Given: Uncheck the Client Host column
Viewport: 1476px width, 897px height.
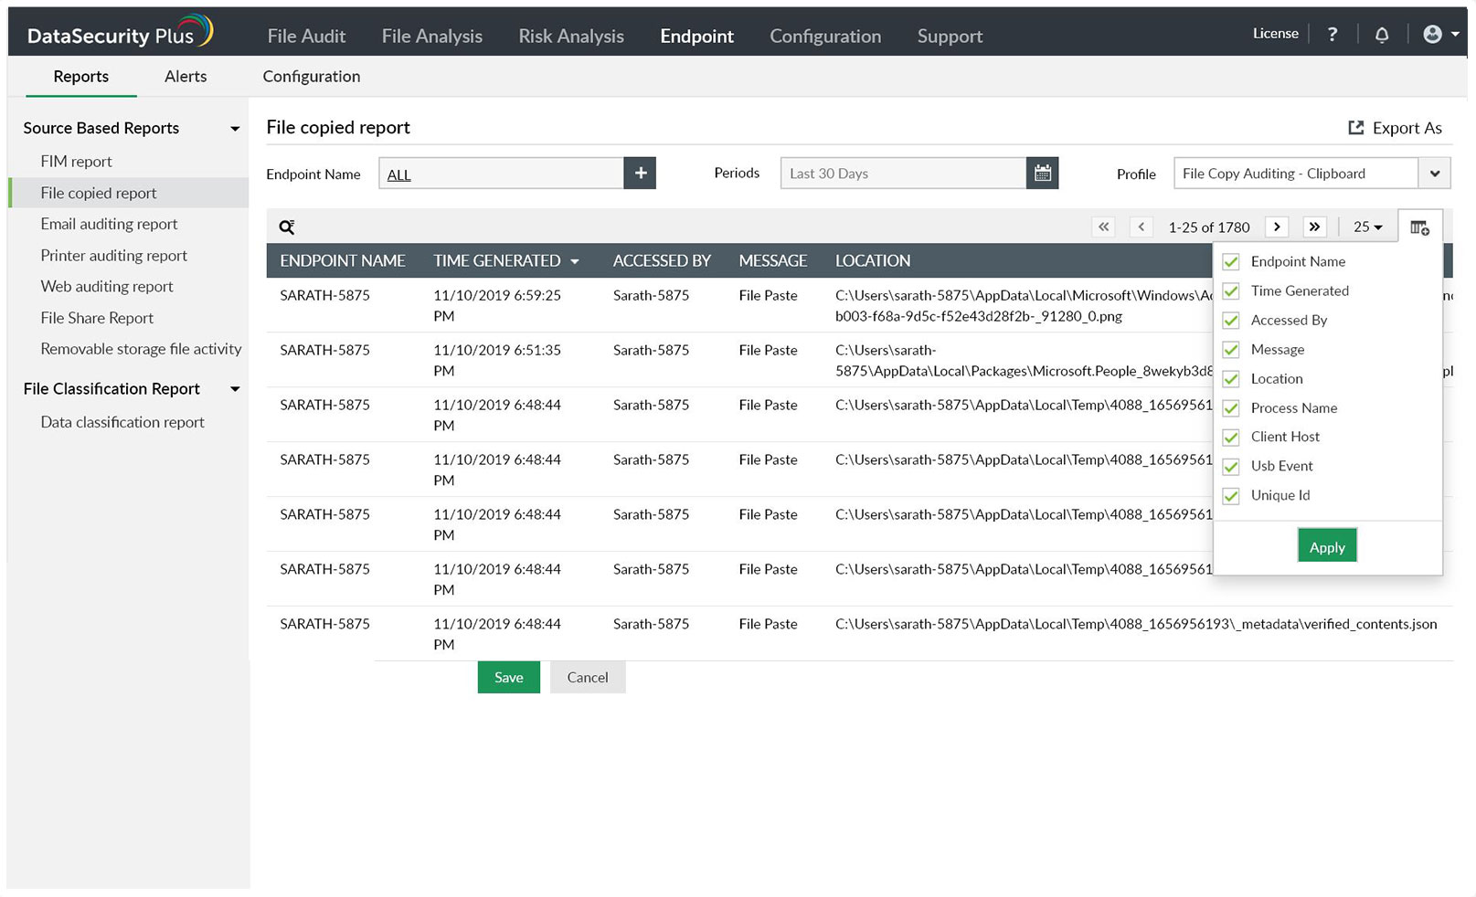Looking at the screenshot, I should point(1231,438).
